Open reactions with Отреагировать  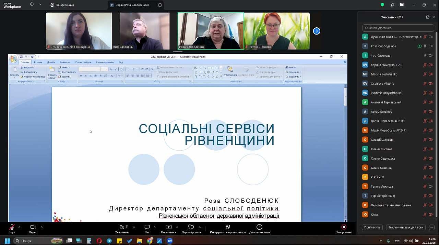(x=191, y=229)
